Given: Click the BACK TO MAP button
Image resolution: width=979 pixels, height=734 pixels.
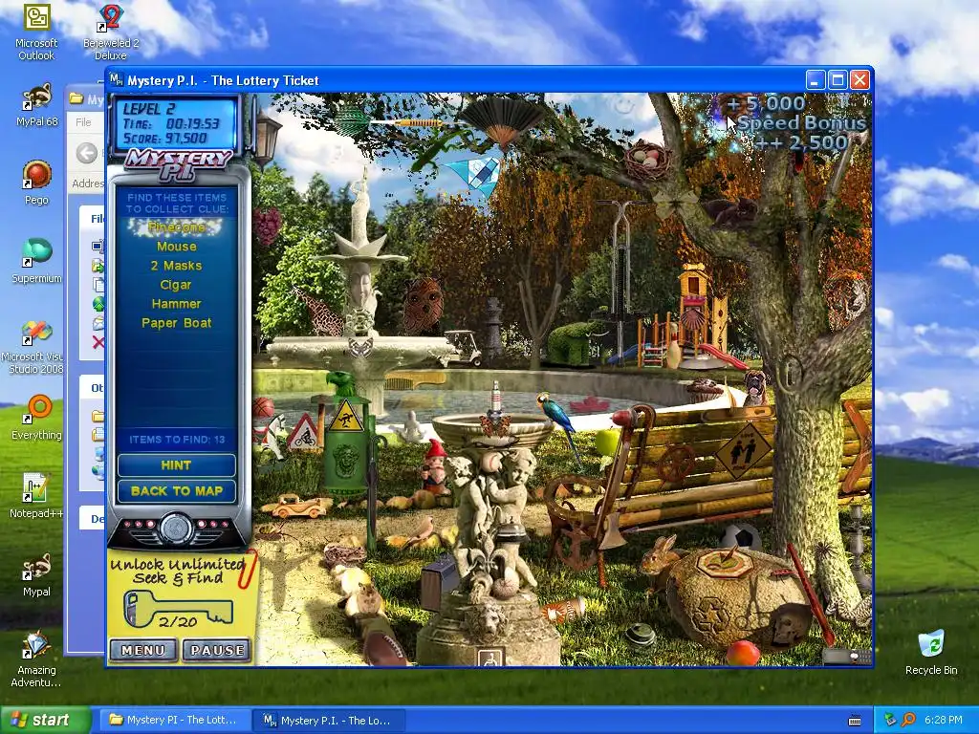Looking at the screenshot, I should [176, 491].
